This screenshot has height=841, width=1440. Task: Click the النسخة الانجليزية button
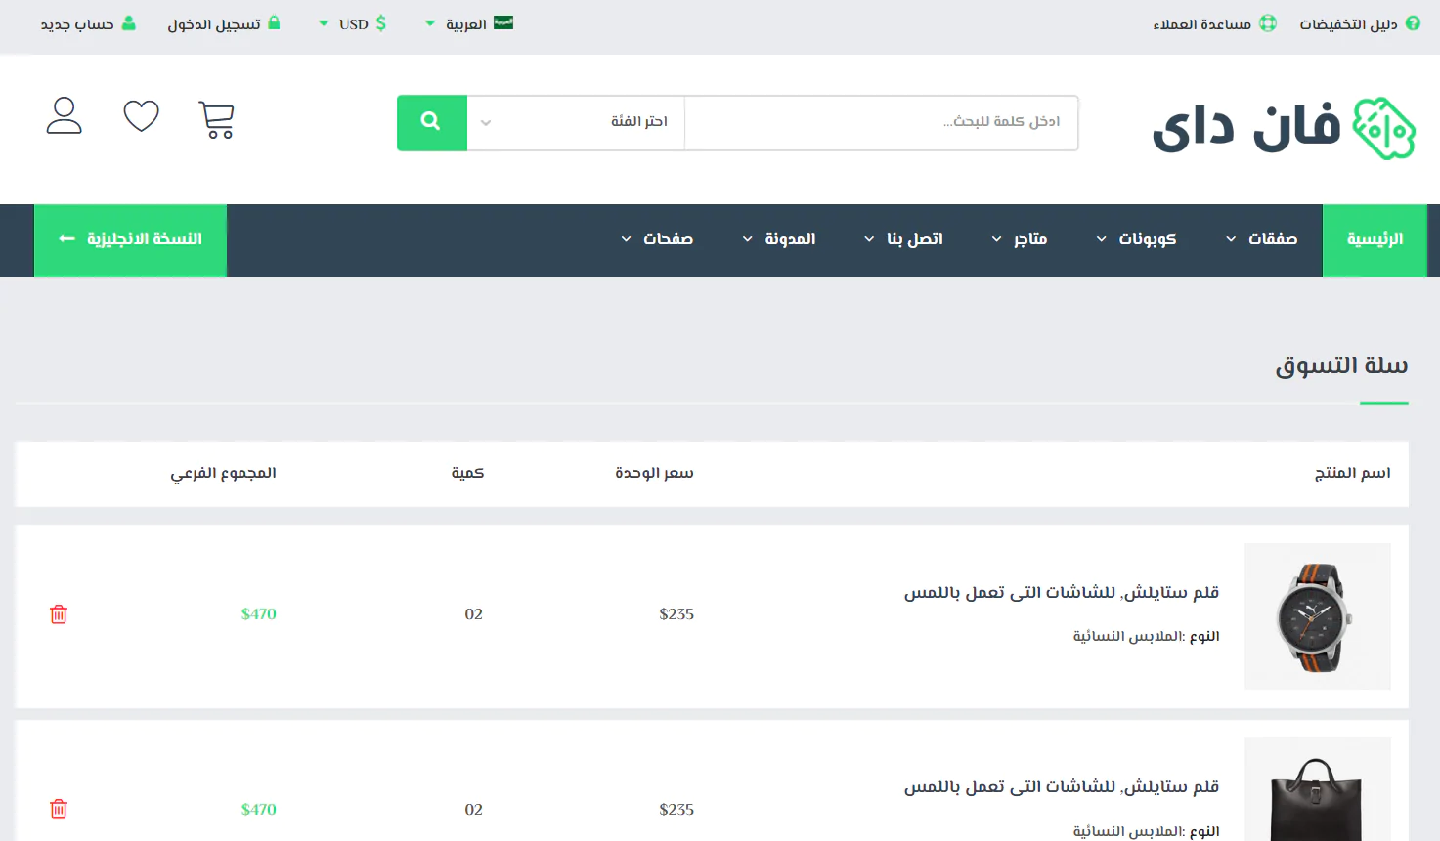[x=131, y=239]
